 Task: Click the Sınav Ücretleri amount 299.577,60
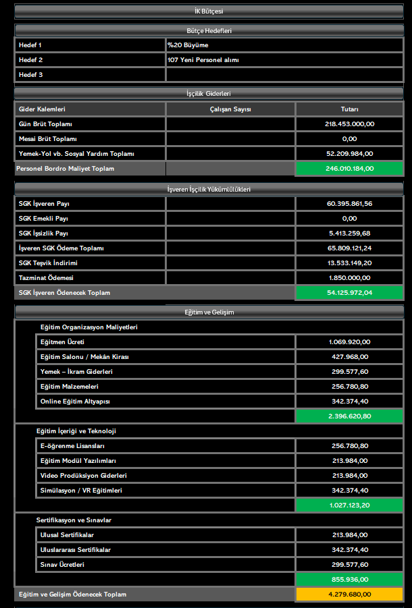(x=350, y=565)
